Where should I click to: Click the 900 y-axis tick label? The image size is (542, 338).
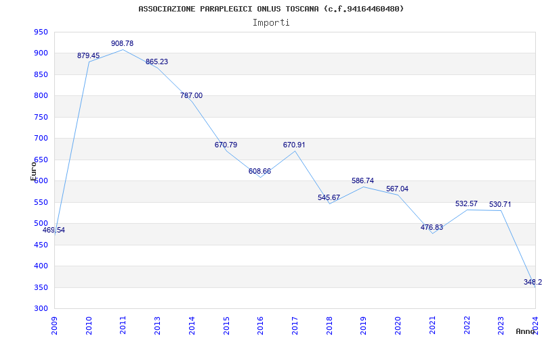[41, 53]
